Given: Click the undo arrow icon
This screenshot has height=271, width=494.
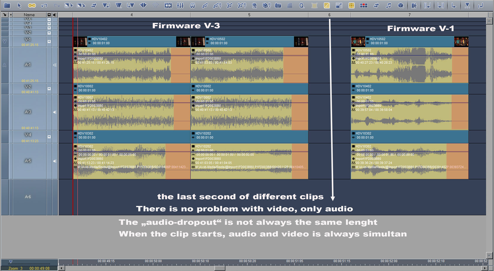Looking at the screenshot, I should point(44,5).
